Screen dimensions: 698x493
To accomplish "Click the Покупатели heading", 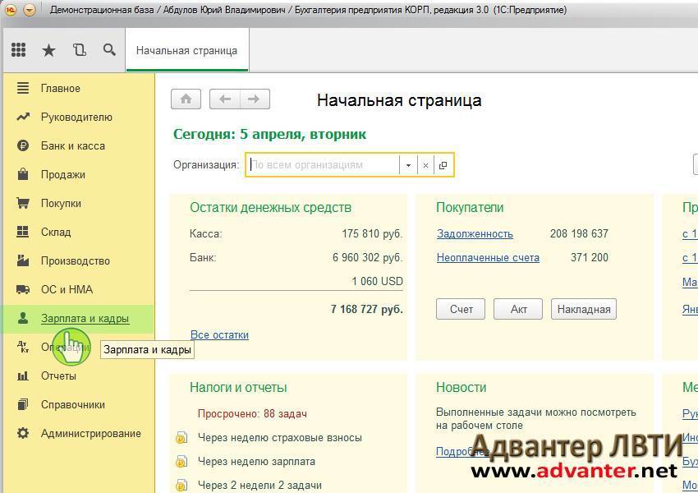I will coord(470,208).
